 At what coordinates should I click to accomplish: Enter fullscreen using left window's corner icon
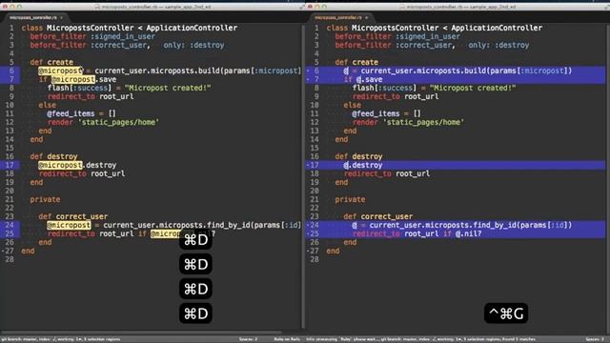click(302, 7)
